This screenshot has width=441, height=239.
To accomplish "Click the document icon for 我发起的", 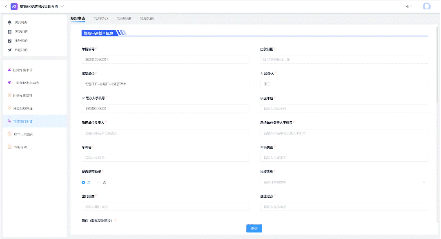I will [x=10, y=31].
